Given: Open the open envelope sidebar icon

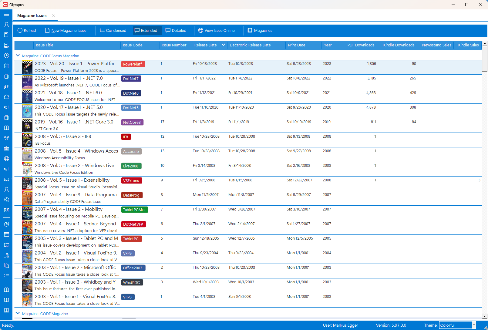Looking at the screenshot, I should click(6, 97).
